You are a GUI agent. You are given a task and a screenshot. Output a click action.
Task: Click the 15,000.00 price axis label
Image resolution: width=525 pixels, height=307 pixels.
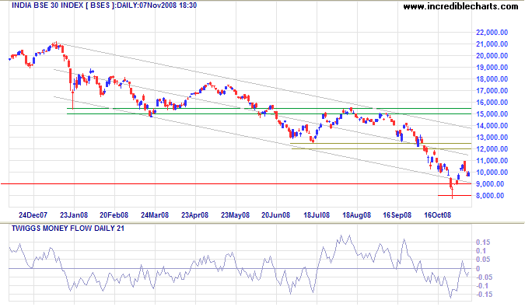tap(492, 114)
